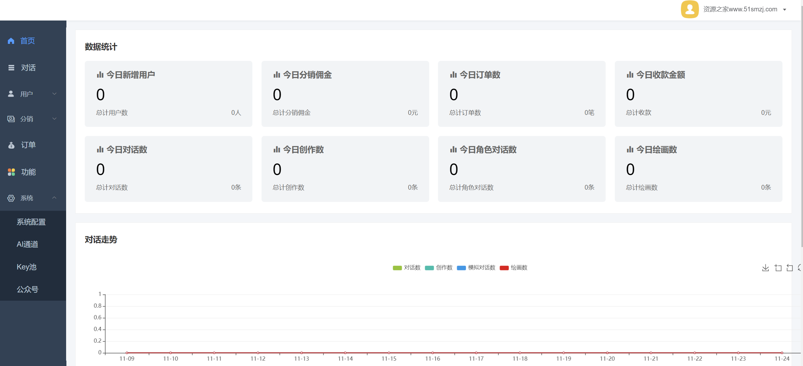Image resolution: width=803 pixels, height=366 pixels.
Task: Click bar chart icon of 今日绘画数
Action: click(x=630, y=150)
